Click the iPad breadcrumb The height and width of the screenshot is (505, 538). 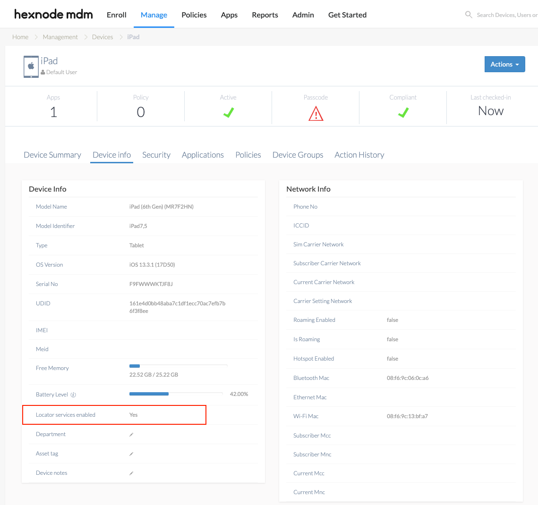pos(133,37)
